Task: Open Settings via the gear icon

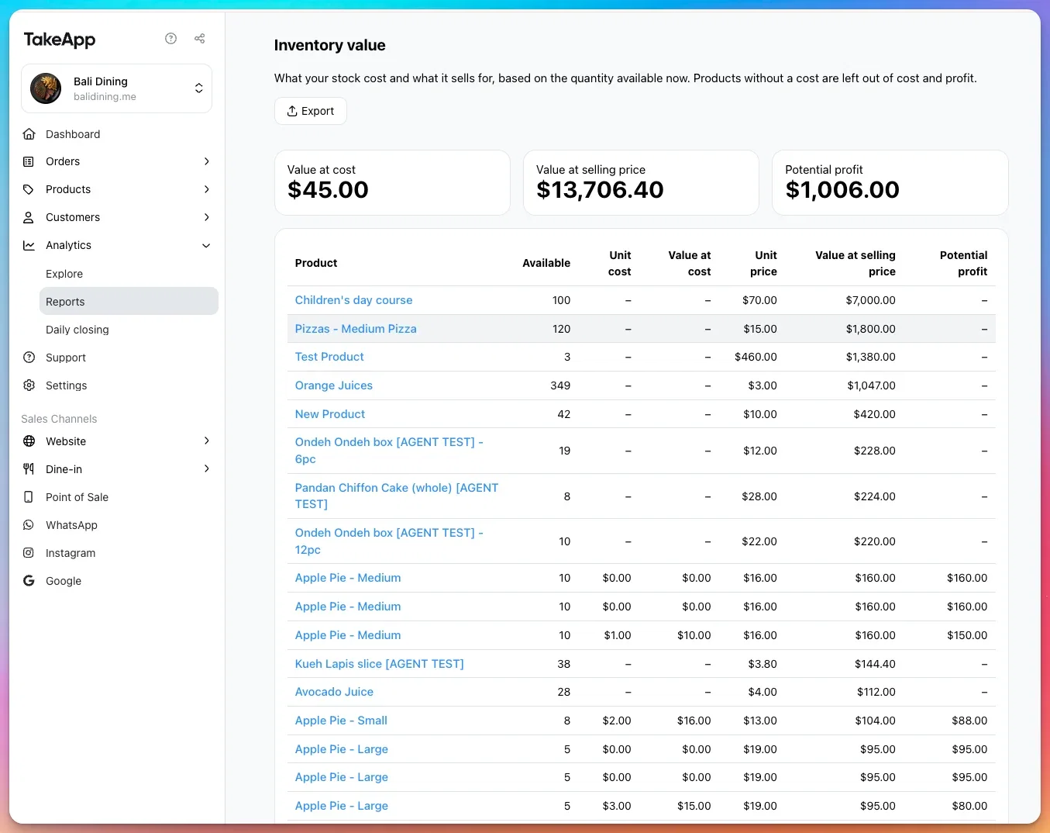Action: point(29,385)
